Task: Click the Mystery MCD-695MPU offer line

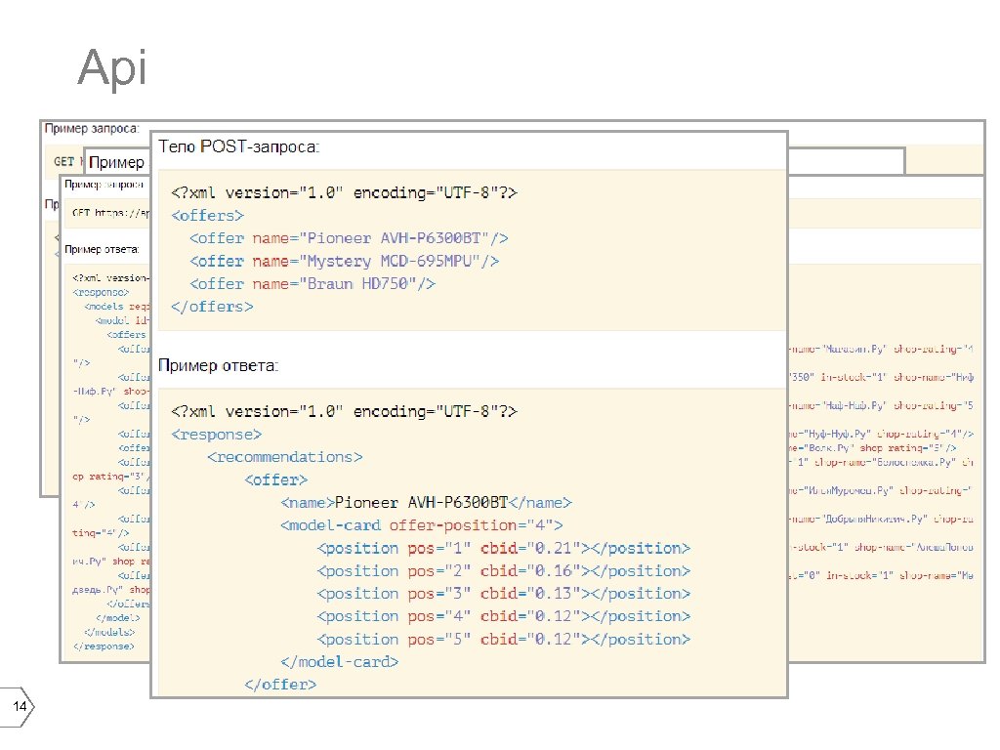Action: click(344, 261)
